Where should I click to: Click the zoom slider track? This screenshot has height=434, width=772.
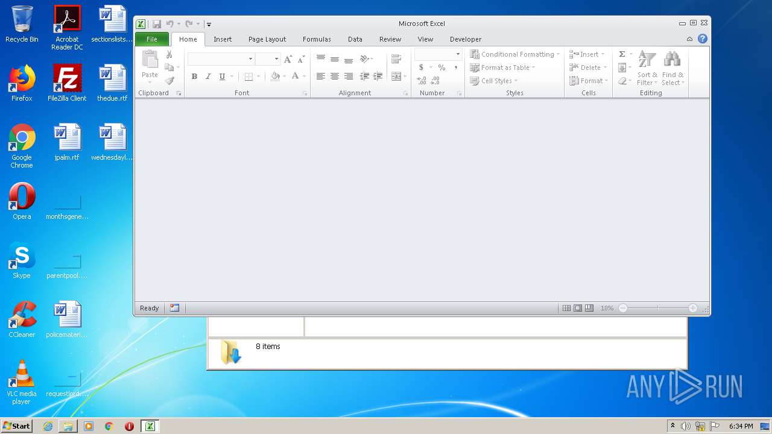[x=658, y=308]
